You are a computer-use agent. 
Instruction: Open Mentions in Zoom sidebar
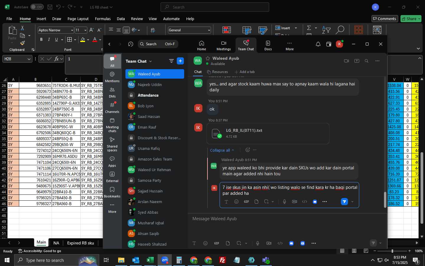[x=112, y=77]
